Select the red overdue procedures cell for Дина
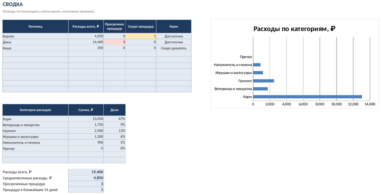Screen dimensions: 381x195 coord(115,42)
